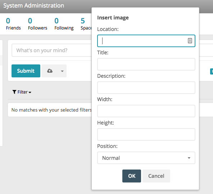The image size is (213, 194).
Task: Click the "No matches with your selected filters" text
Action: (x=51, y=110)
